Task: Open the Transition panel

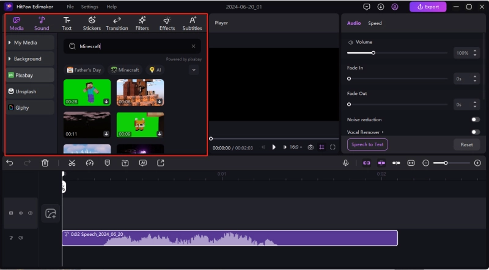Action: (117, 23)
